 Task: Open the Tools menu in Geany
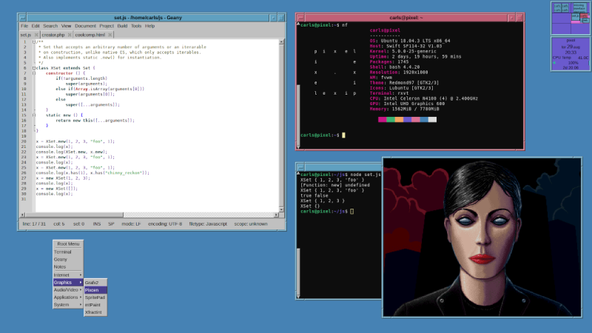(136, 26)
